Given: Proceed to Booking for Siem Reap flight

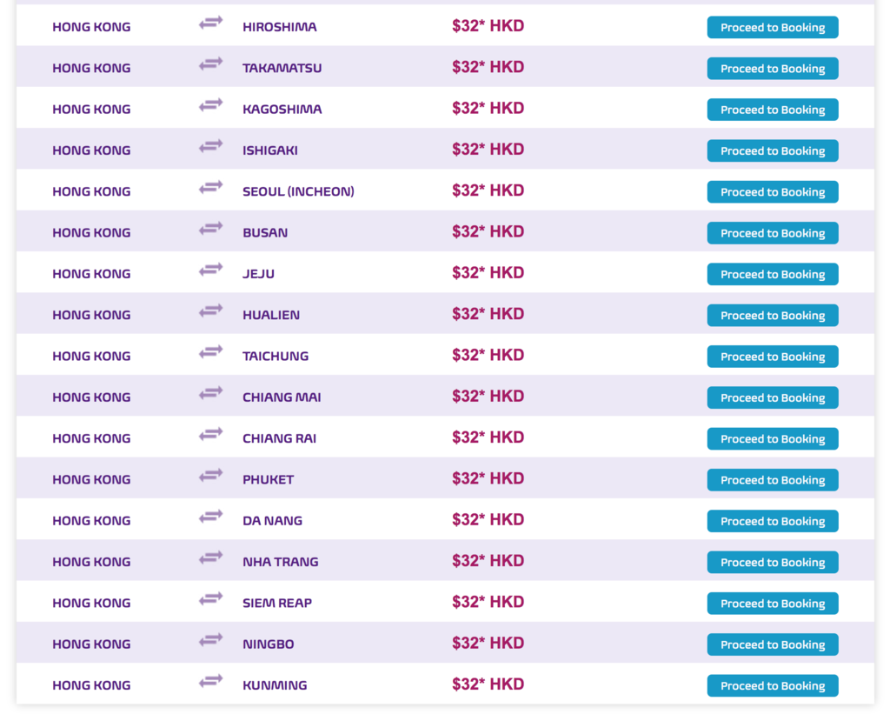Looking at the screenshot, I should coord(773,604).
